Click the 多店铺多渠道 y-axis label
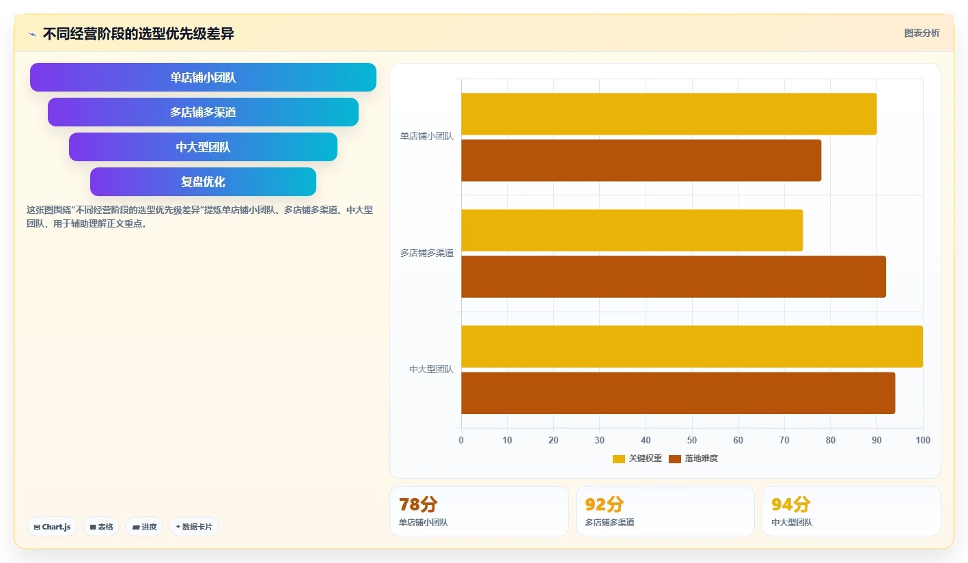The width and height of the screenshot is (968, 563). point(427,253)
